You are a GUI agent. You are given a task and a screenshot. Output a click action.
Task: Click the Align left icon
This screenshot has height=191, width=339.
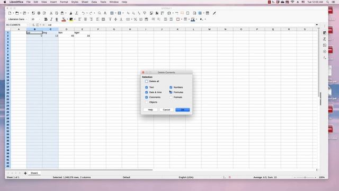click(x=80, y=19)
